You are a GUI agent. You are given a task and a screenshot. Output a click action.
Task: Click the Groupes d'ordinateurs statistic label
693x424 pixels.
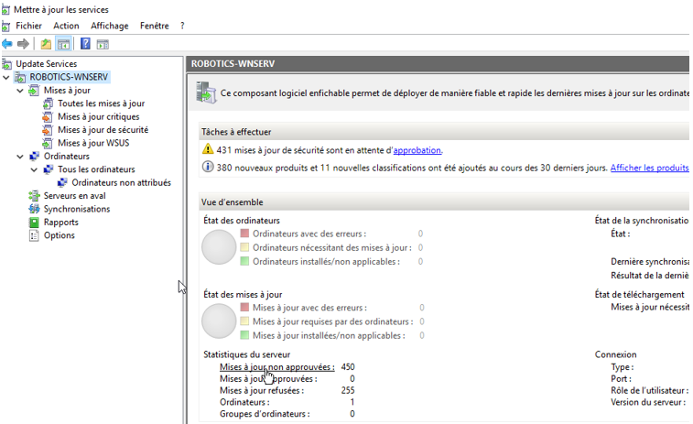pyautogui.click(x=265, y=414)
